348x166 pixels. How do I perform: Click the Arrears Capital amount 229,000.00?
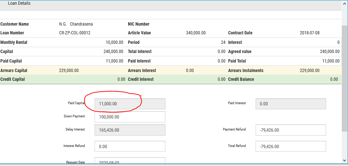69,71
